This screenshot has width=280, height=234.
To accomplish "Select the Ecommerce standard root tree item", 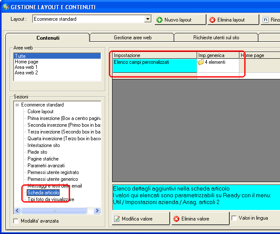I will click(x=42, y=105).
